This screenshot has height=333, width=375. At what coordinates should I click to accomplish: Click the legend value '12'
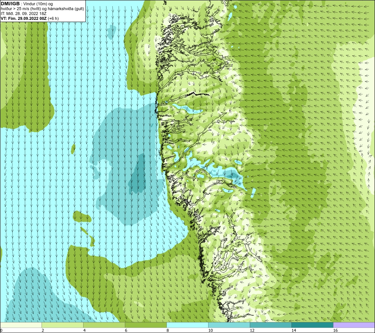pos(252,330)
